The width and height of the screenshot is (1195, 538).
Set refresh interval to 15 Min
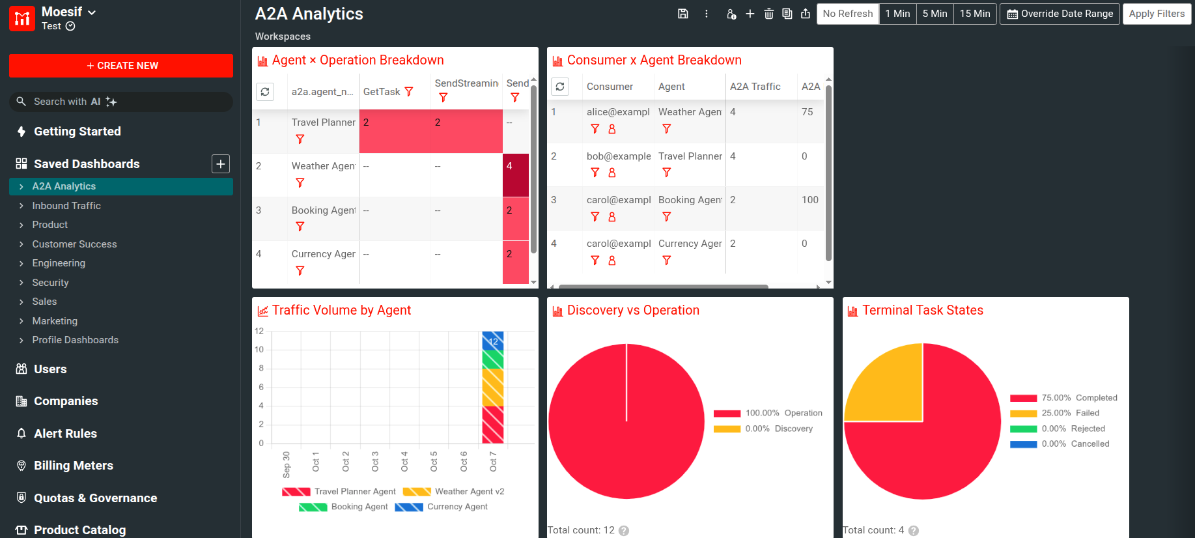(975, 14)
